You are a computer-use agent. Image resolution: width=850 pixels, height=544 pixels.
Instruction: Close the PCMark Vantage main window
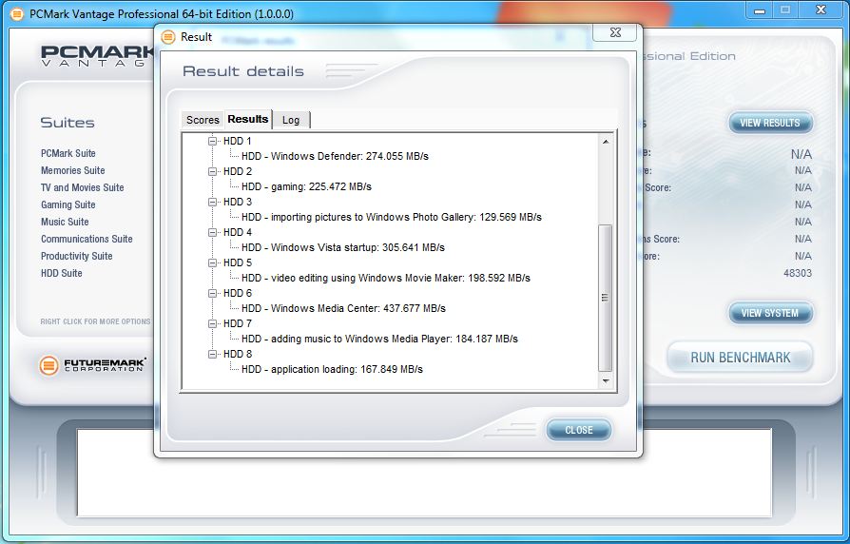821,10
